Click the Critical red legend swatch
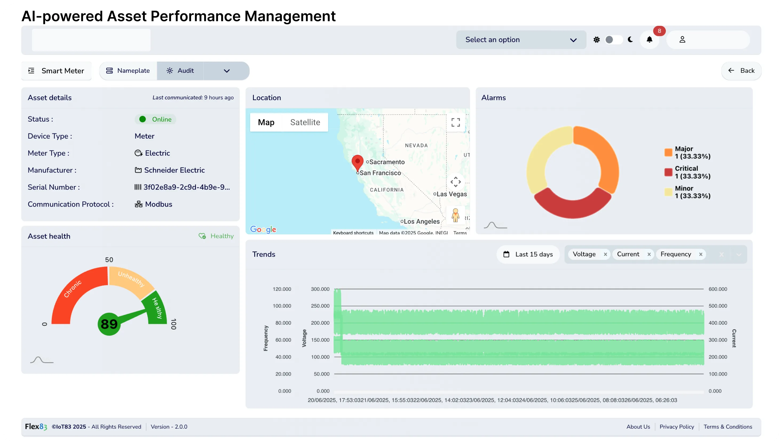The height and width of the screenshot is (447, 783). tap(668, 172)
